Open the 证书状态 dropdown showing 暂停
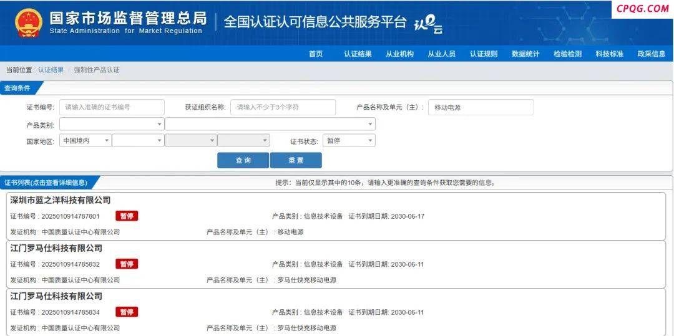The image size is (674, 336). point(349,140)
